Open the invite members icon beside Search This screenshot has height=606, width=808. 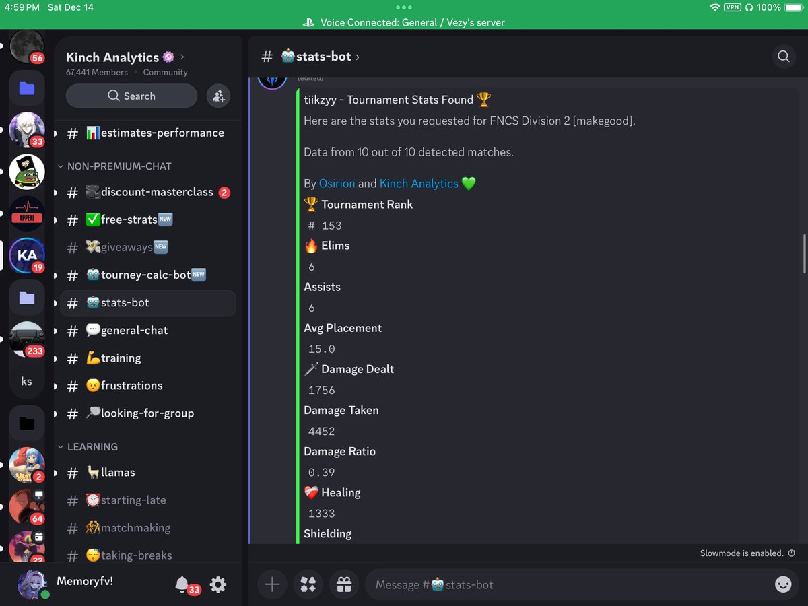click(x=218, y=96)
